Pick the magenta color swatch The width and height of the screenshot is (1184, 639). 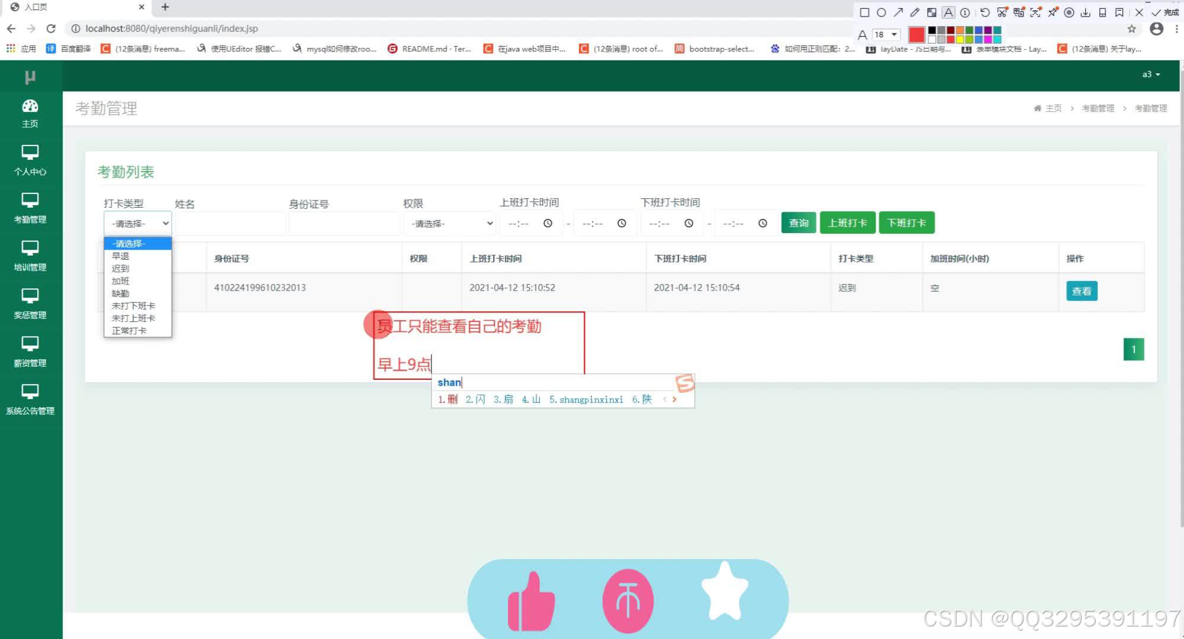coord(987,40)
